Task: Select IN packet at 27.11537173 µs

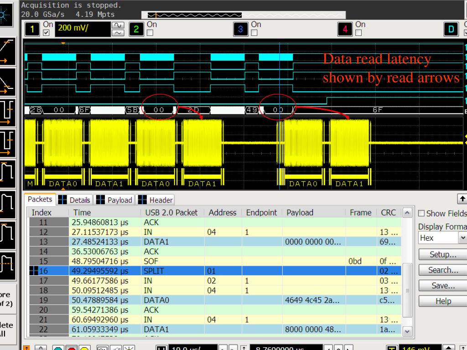Action: pyautogui.click(x=215, y=232)
